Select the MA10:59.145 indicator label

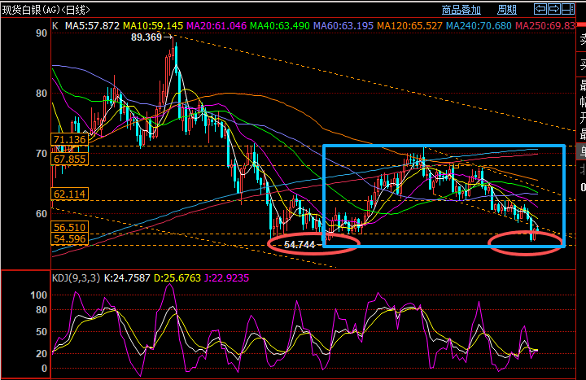(x=153, y=26)
